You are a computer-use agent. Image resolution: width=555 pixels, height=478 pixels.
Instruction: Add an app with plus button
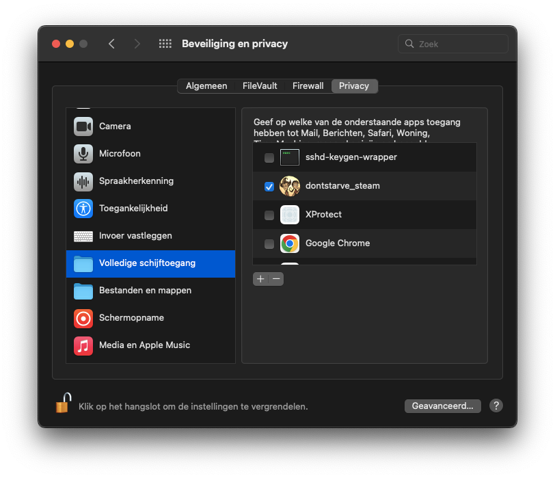pyautogui.click(x=260, y=279)
